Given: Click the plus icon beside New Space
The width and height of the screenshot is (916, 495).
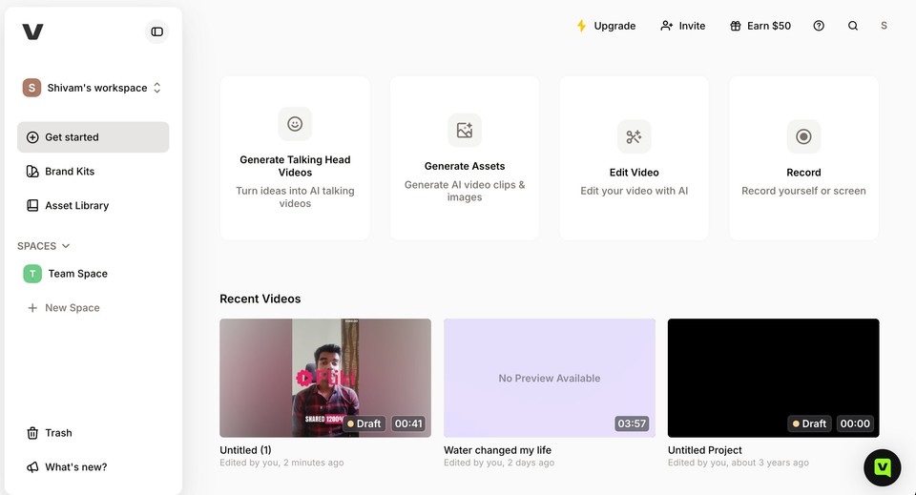Looking at the screenshot, I should (32, 308).
